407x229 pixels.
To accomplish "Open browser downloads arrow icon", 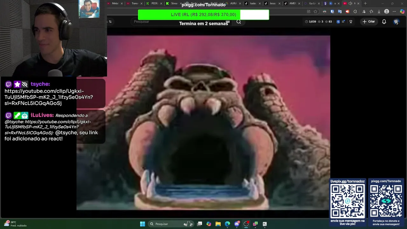I will click(x=379, y=11).
